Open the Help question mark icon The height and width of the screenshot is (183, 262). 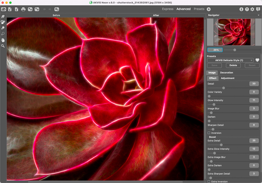tap(247, 9)
